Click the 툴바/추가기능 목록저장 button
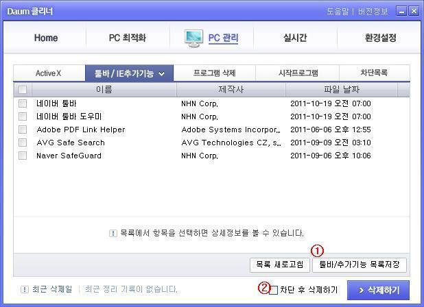Viewport: 424px width, 307px height. 360,265
